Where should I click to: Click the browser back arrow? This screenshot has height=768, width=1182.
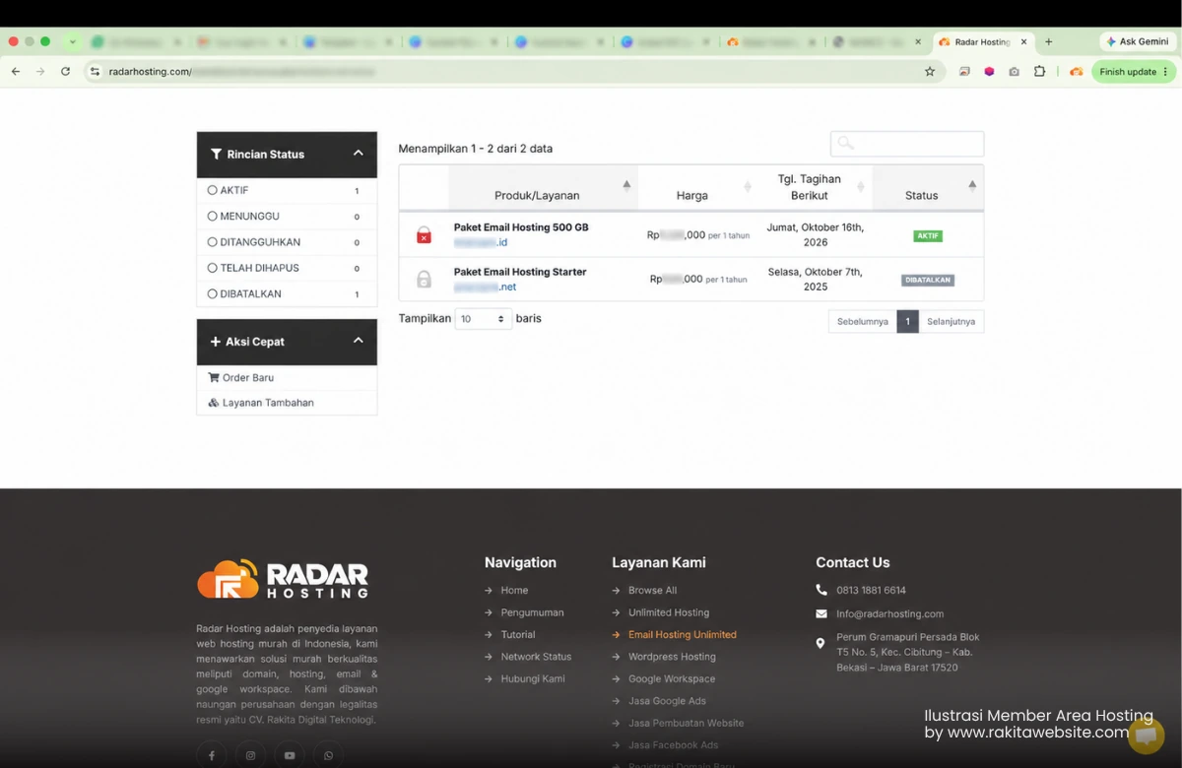[16, 72]
